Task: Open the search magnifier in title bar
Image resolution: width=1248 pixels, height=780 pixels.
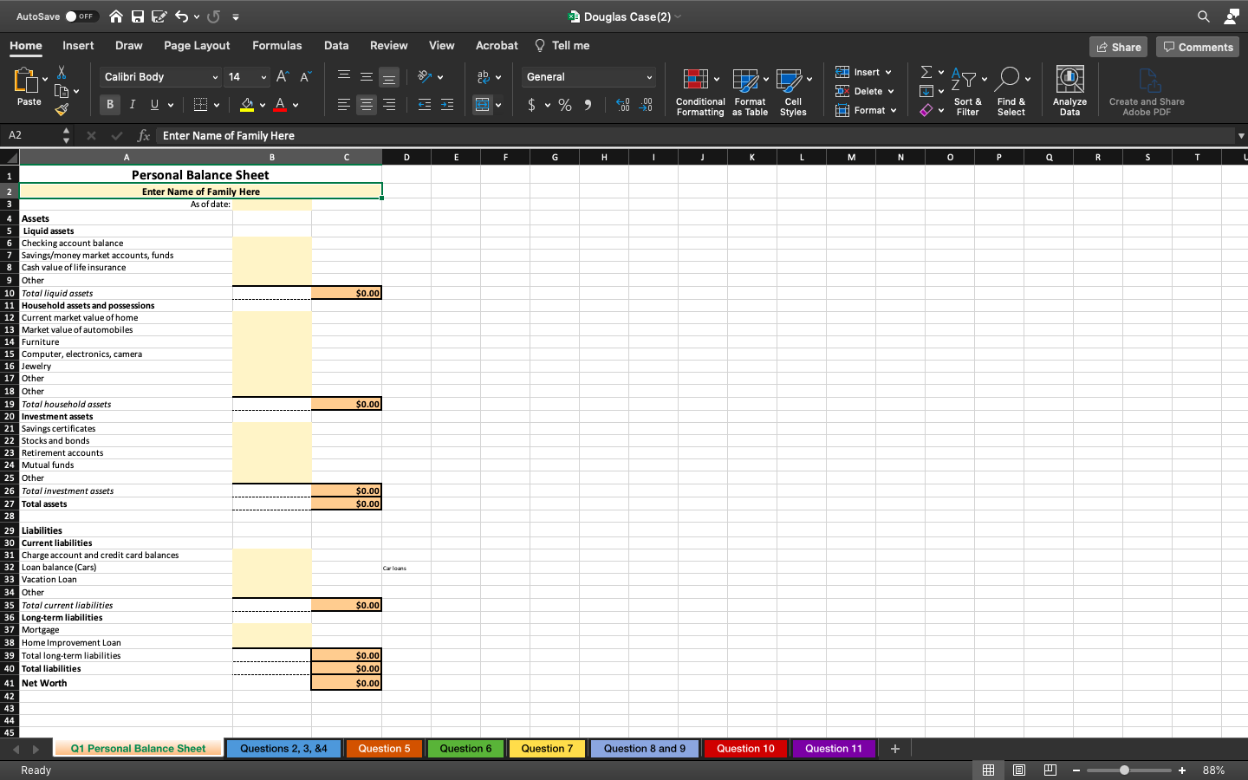Action: click(x=1204, y=16)
